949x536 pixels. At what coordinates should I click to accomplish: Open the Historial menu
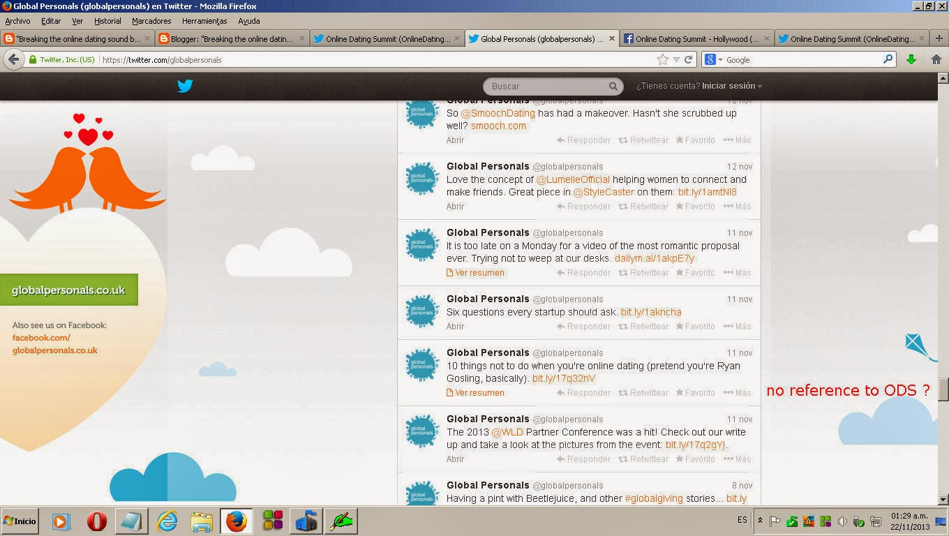pos(107,21)
